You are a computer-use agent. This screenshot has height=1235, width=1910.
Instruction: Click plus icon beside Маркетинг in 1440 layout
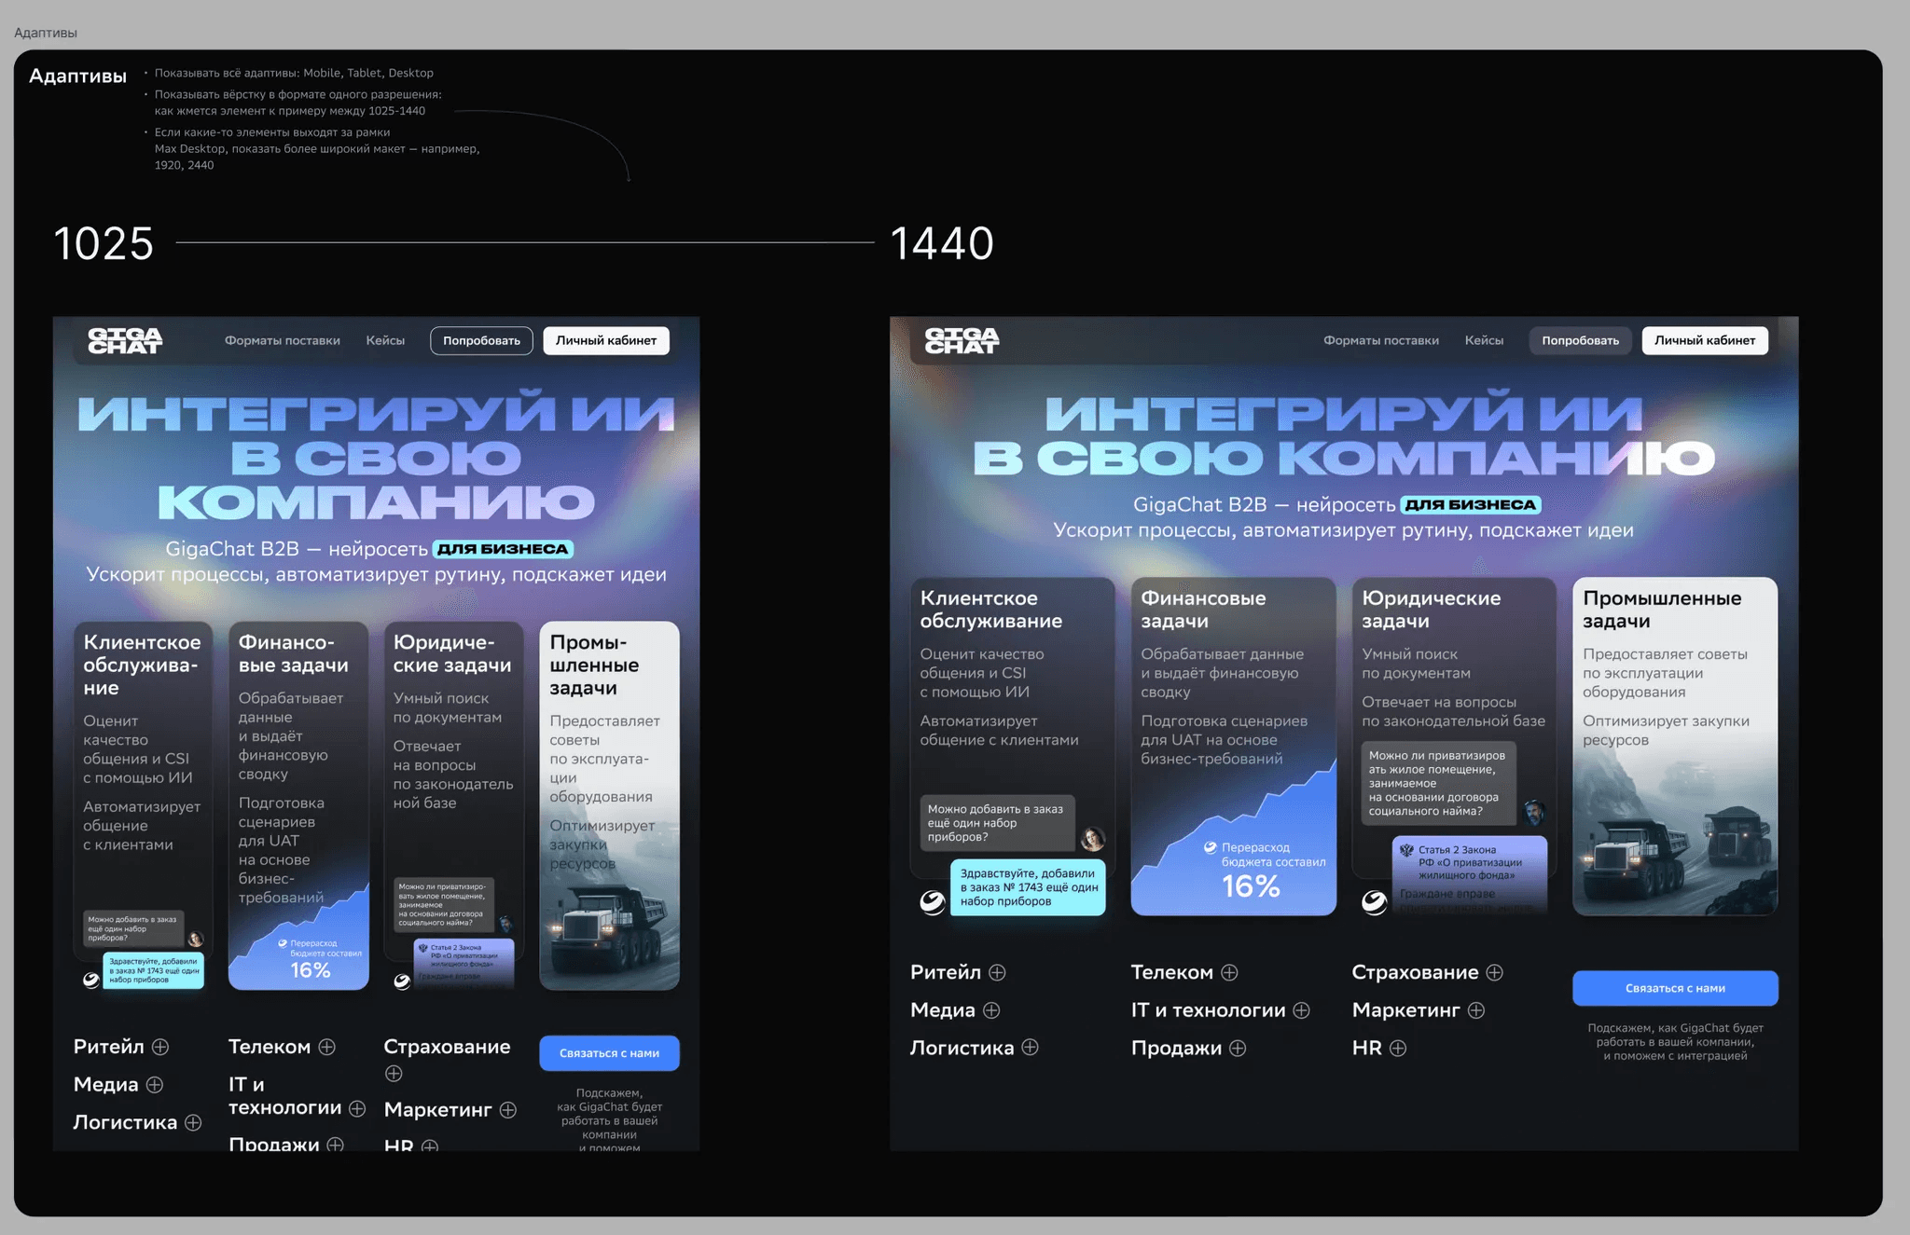(1476, 1010)
